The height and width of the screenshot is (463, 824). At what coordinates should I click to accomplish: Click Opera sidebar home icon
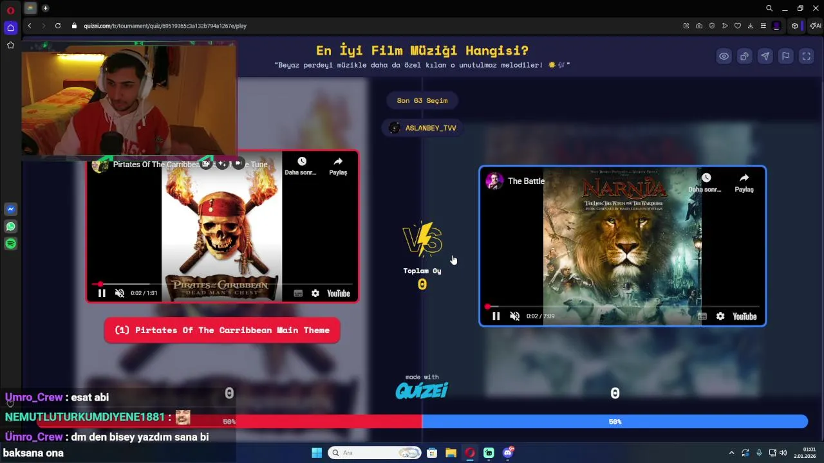click(10, 28)
